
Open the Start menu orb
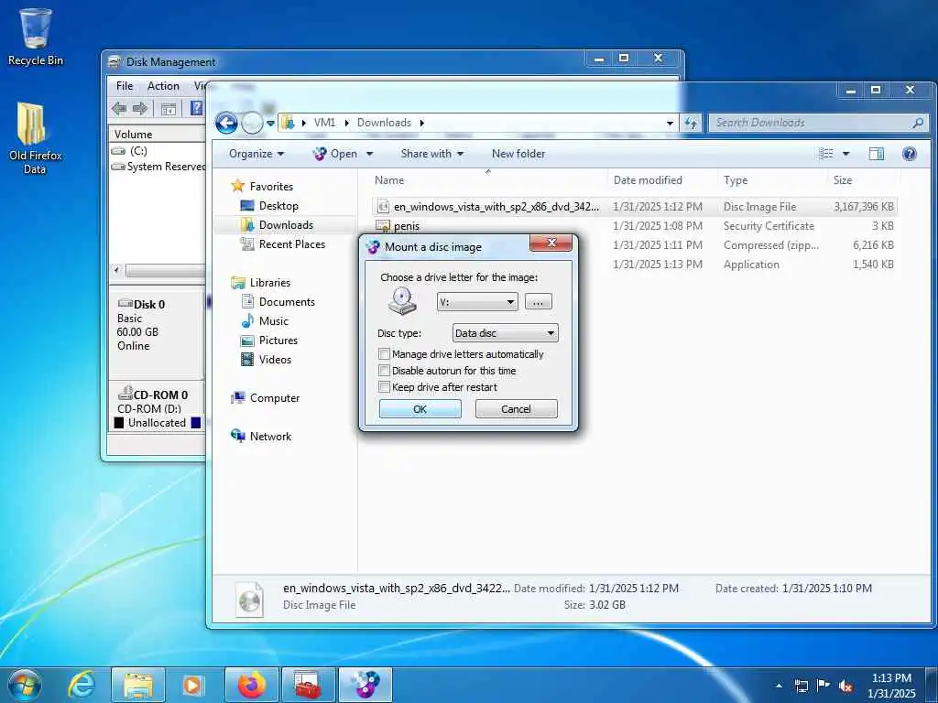tap(25, 685)
